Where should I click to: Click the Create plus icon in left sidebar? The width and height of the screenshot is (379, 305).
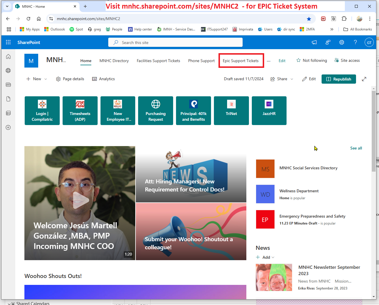[x=8, y=127]
